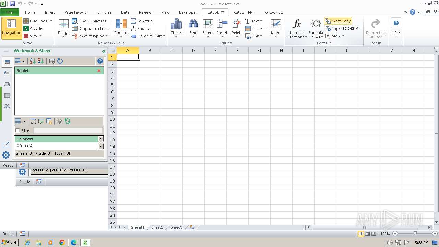This screenshot has height=247, width=439.
Task: Open the Kutools Insert tool
Action: [x=222, y=28]
